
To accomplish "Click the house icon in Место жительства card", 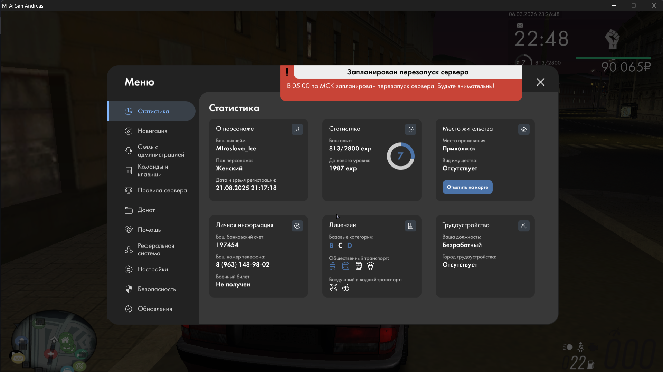I will click(x=524, y=130).
